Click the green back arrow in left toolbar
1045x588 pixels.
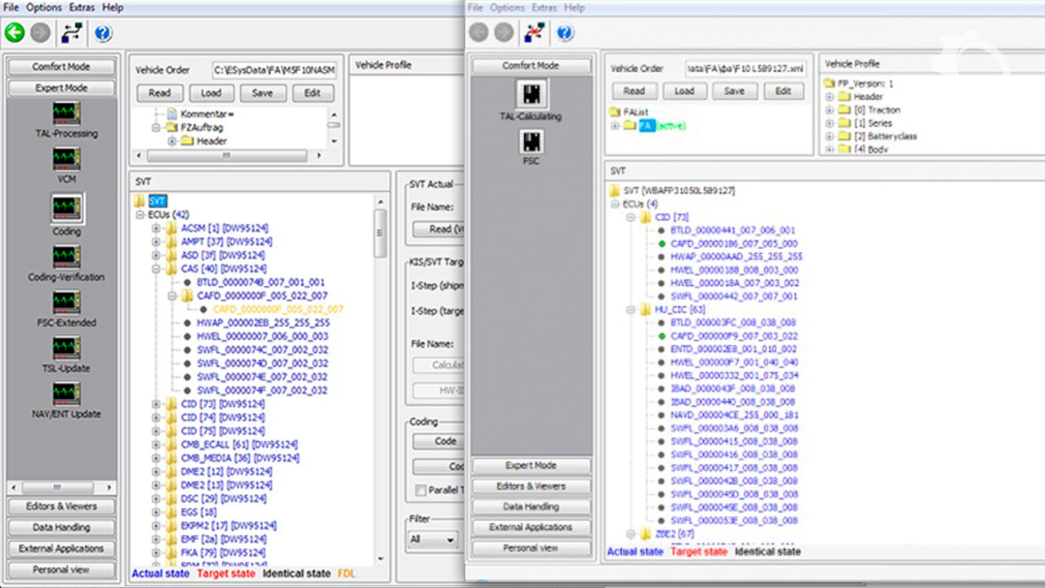(15, 33)
